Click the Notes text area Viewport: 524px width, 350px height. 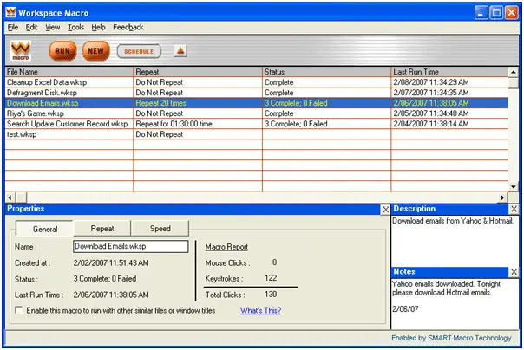[x=455, y=303]
